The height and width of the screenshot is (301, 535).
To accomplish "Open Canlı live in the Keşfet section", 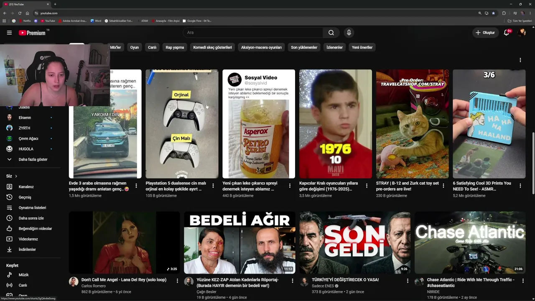I will (x=23, y=286).
